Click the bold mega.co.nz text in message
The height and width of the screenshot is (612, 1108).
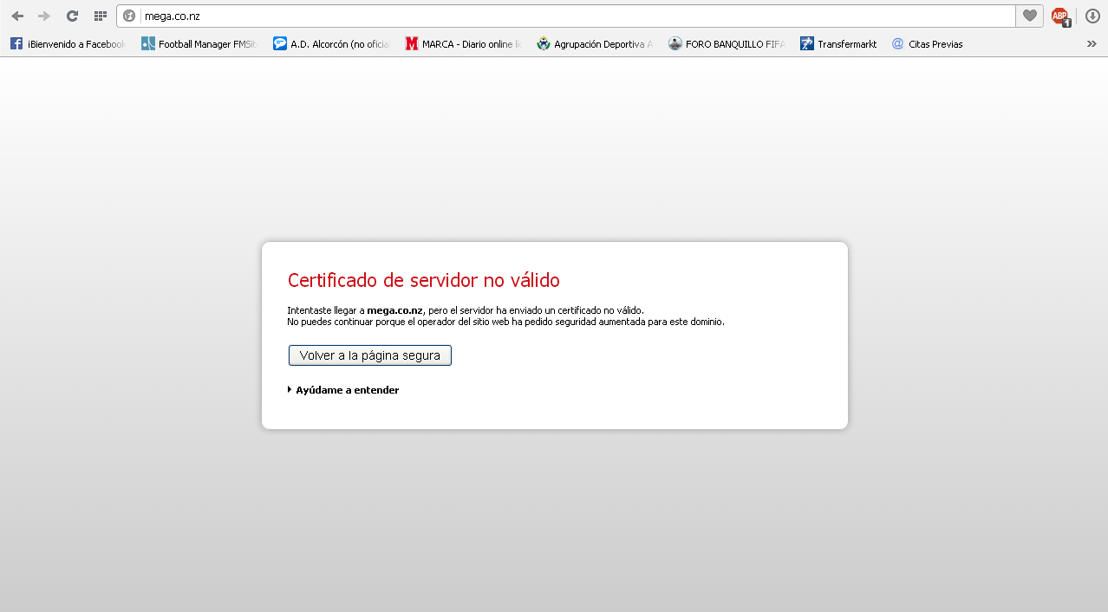coord(394,310)
